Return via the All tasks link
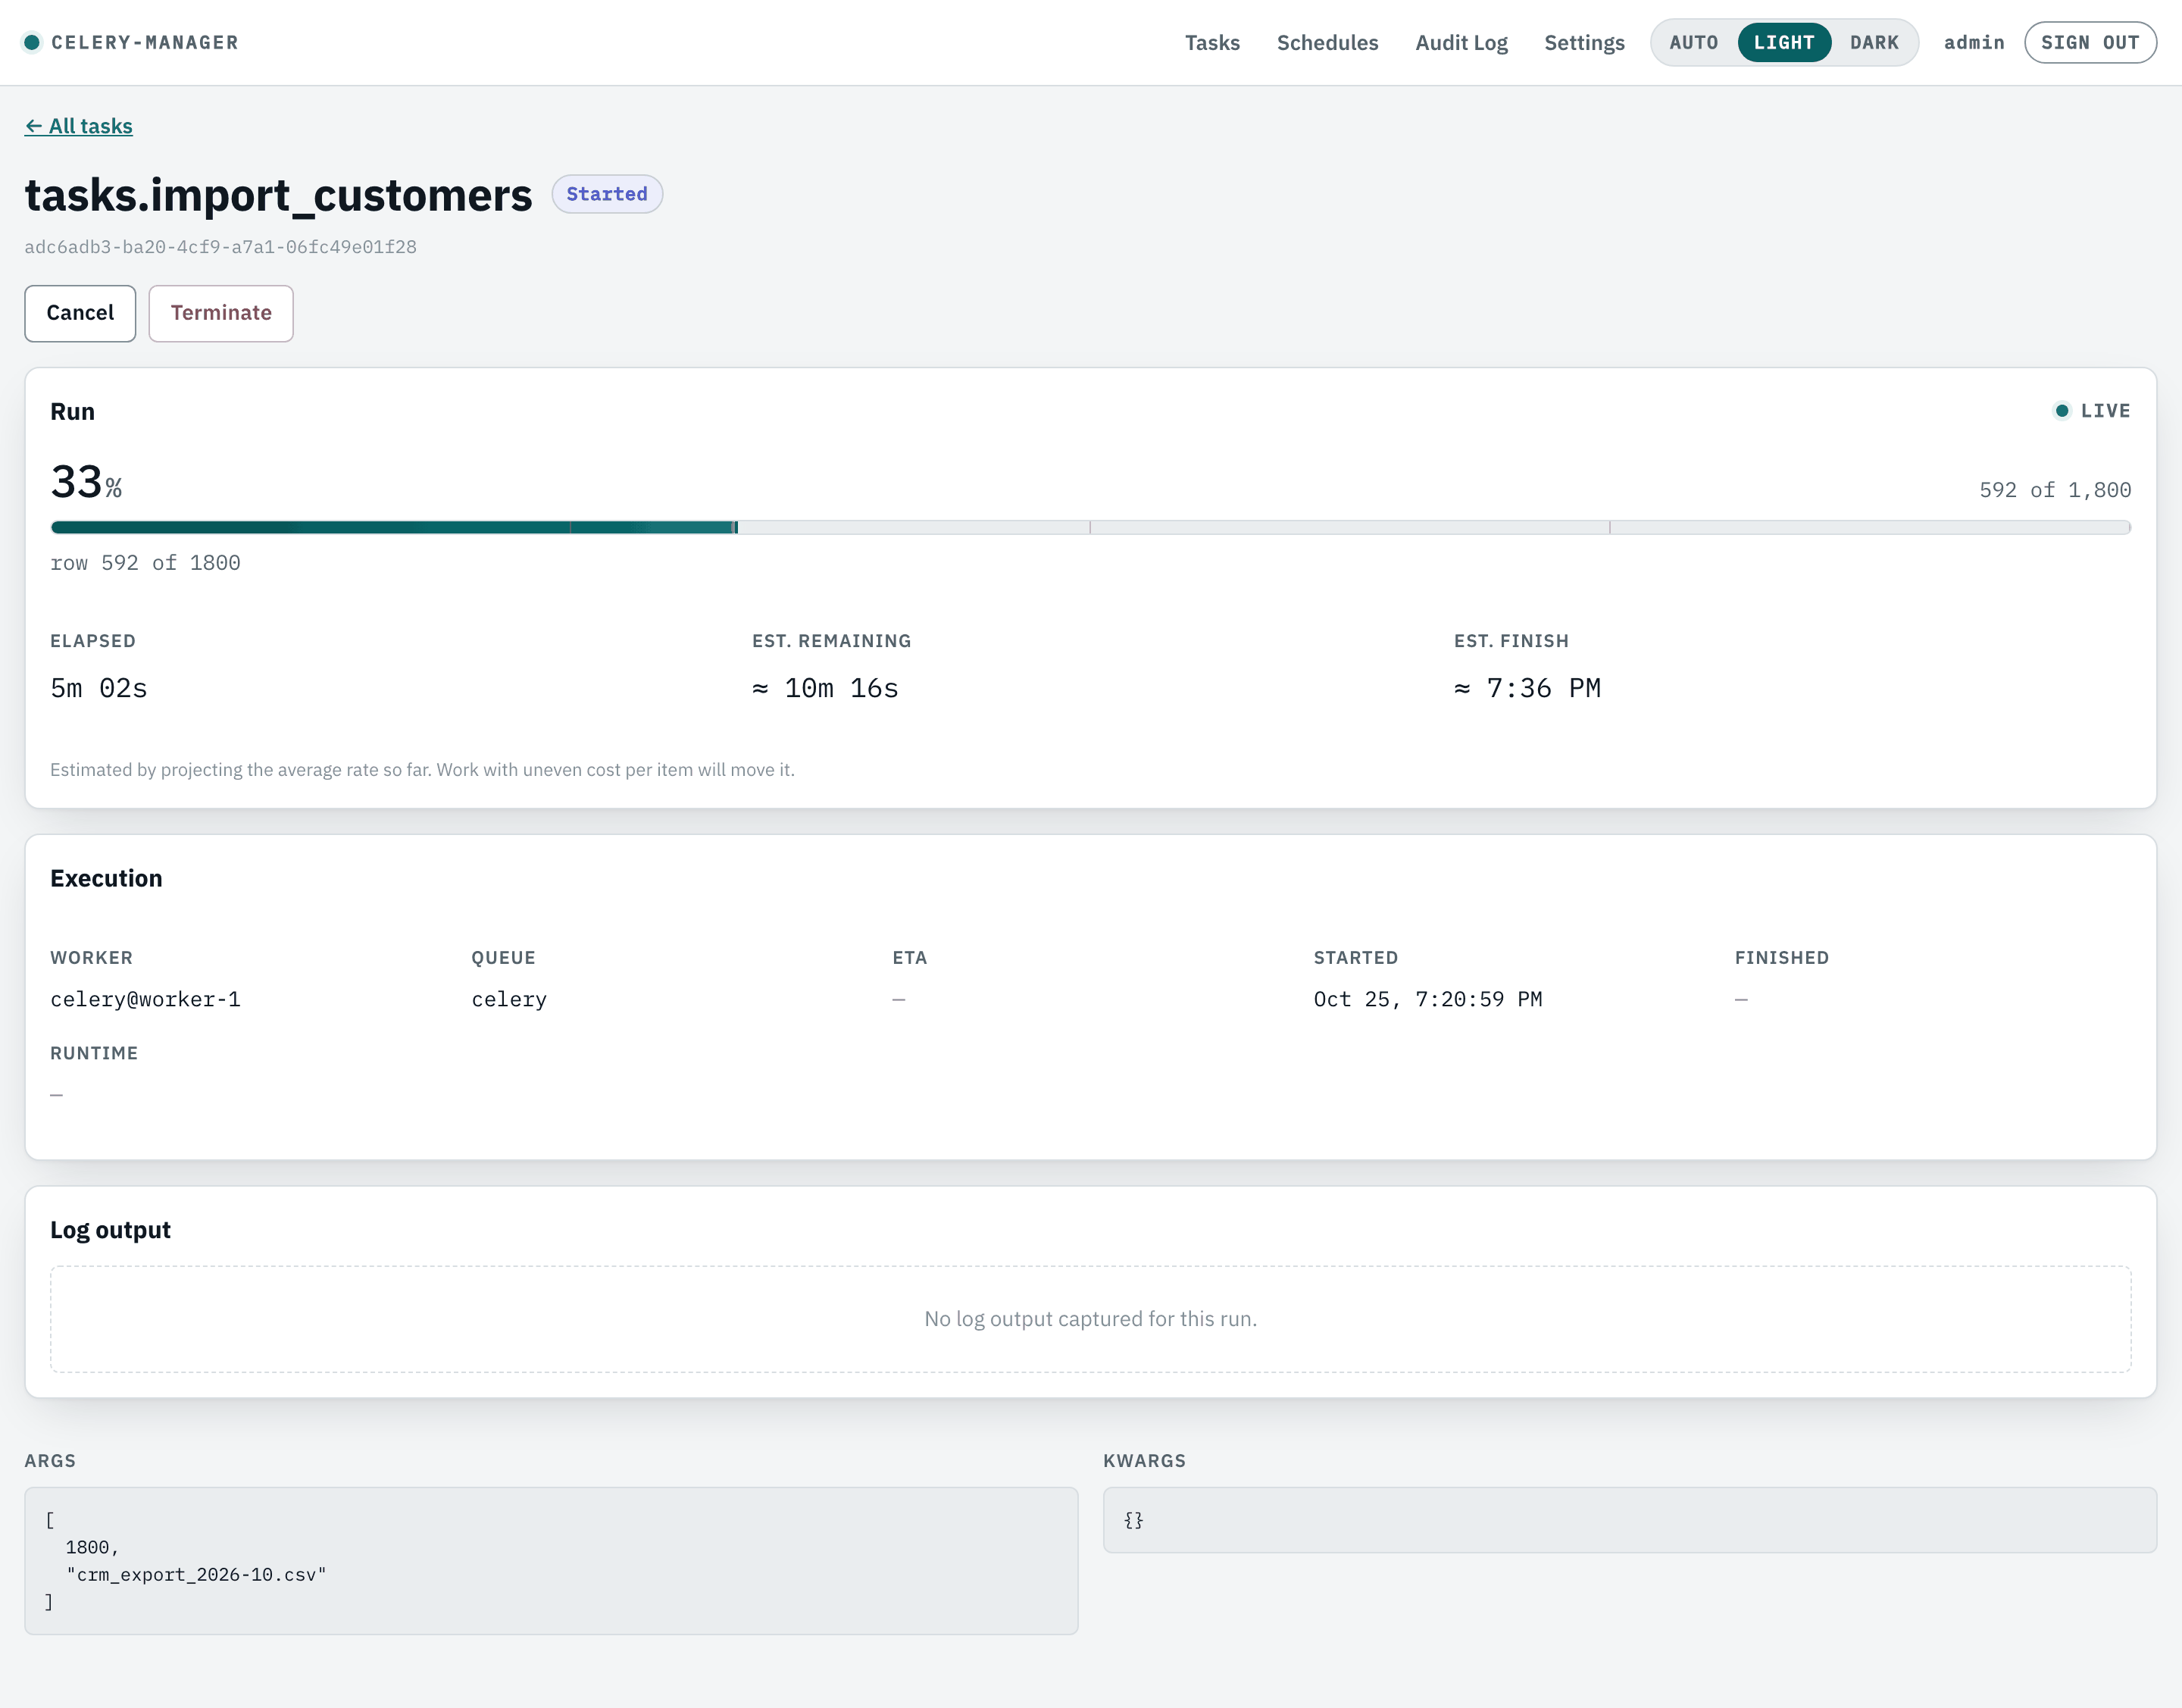Viewport: 2182px width, 1708px height. click(79, 126)
